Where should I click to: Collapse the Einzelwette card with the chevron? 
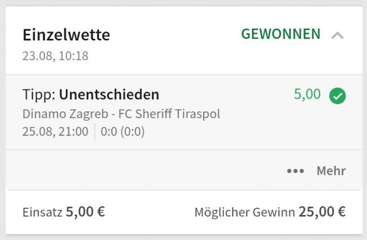pos(337,36)
